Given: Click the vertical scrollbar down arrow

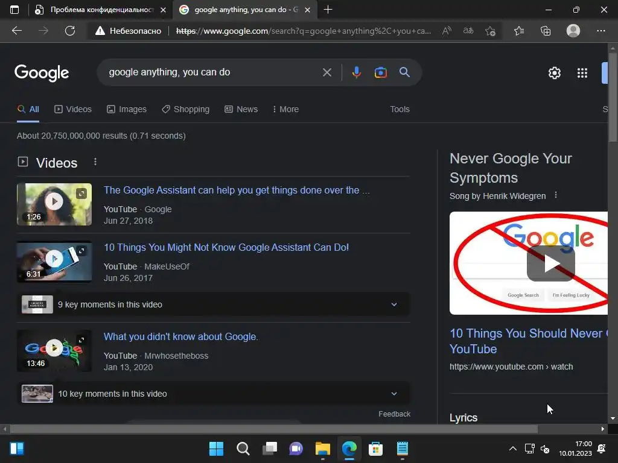Looking at the screenshot, I should (x=613, y=418).
